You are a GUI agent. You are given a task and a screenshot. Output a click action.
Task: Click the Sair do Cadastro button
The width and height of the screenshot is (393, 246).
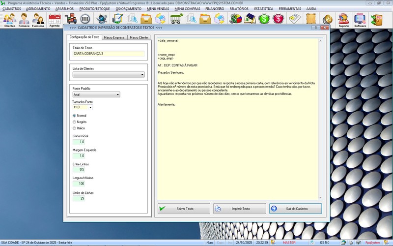point(296,209)
